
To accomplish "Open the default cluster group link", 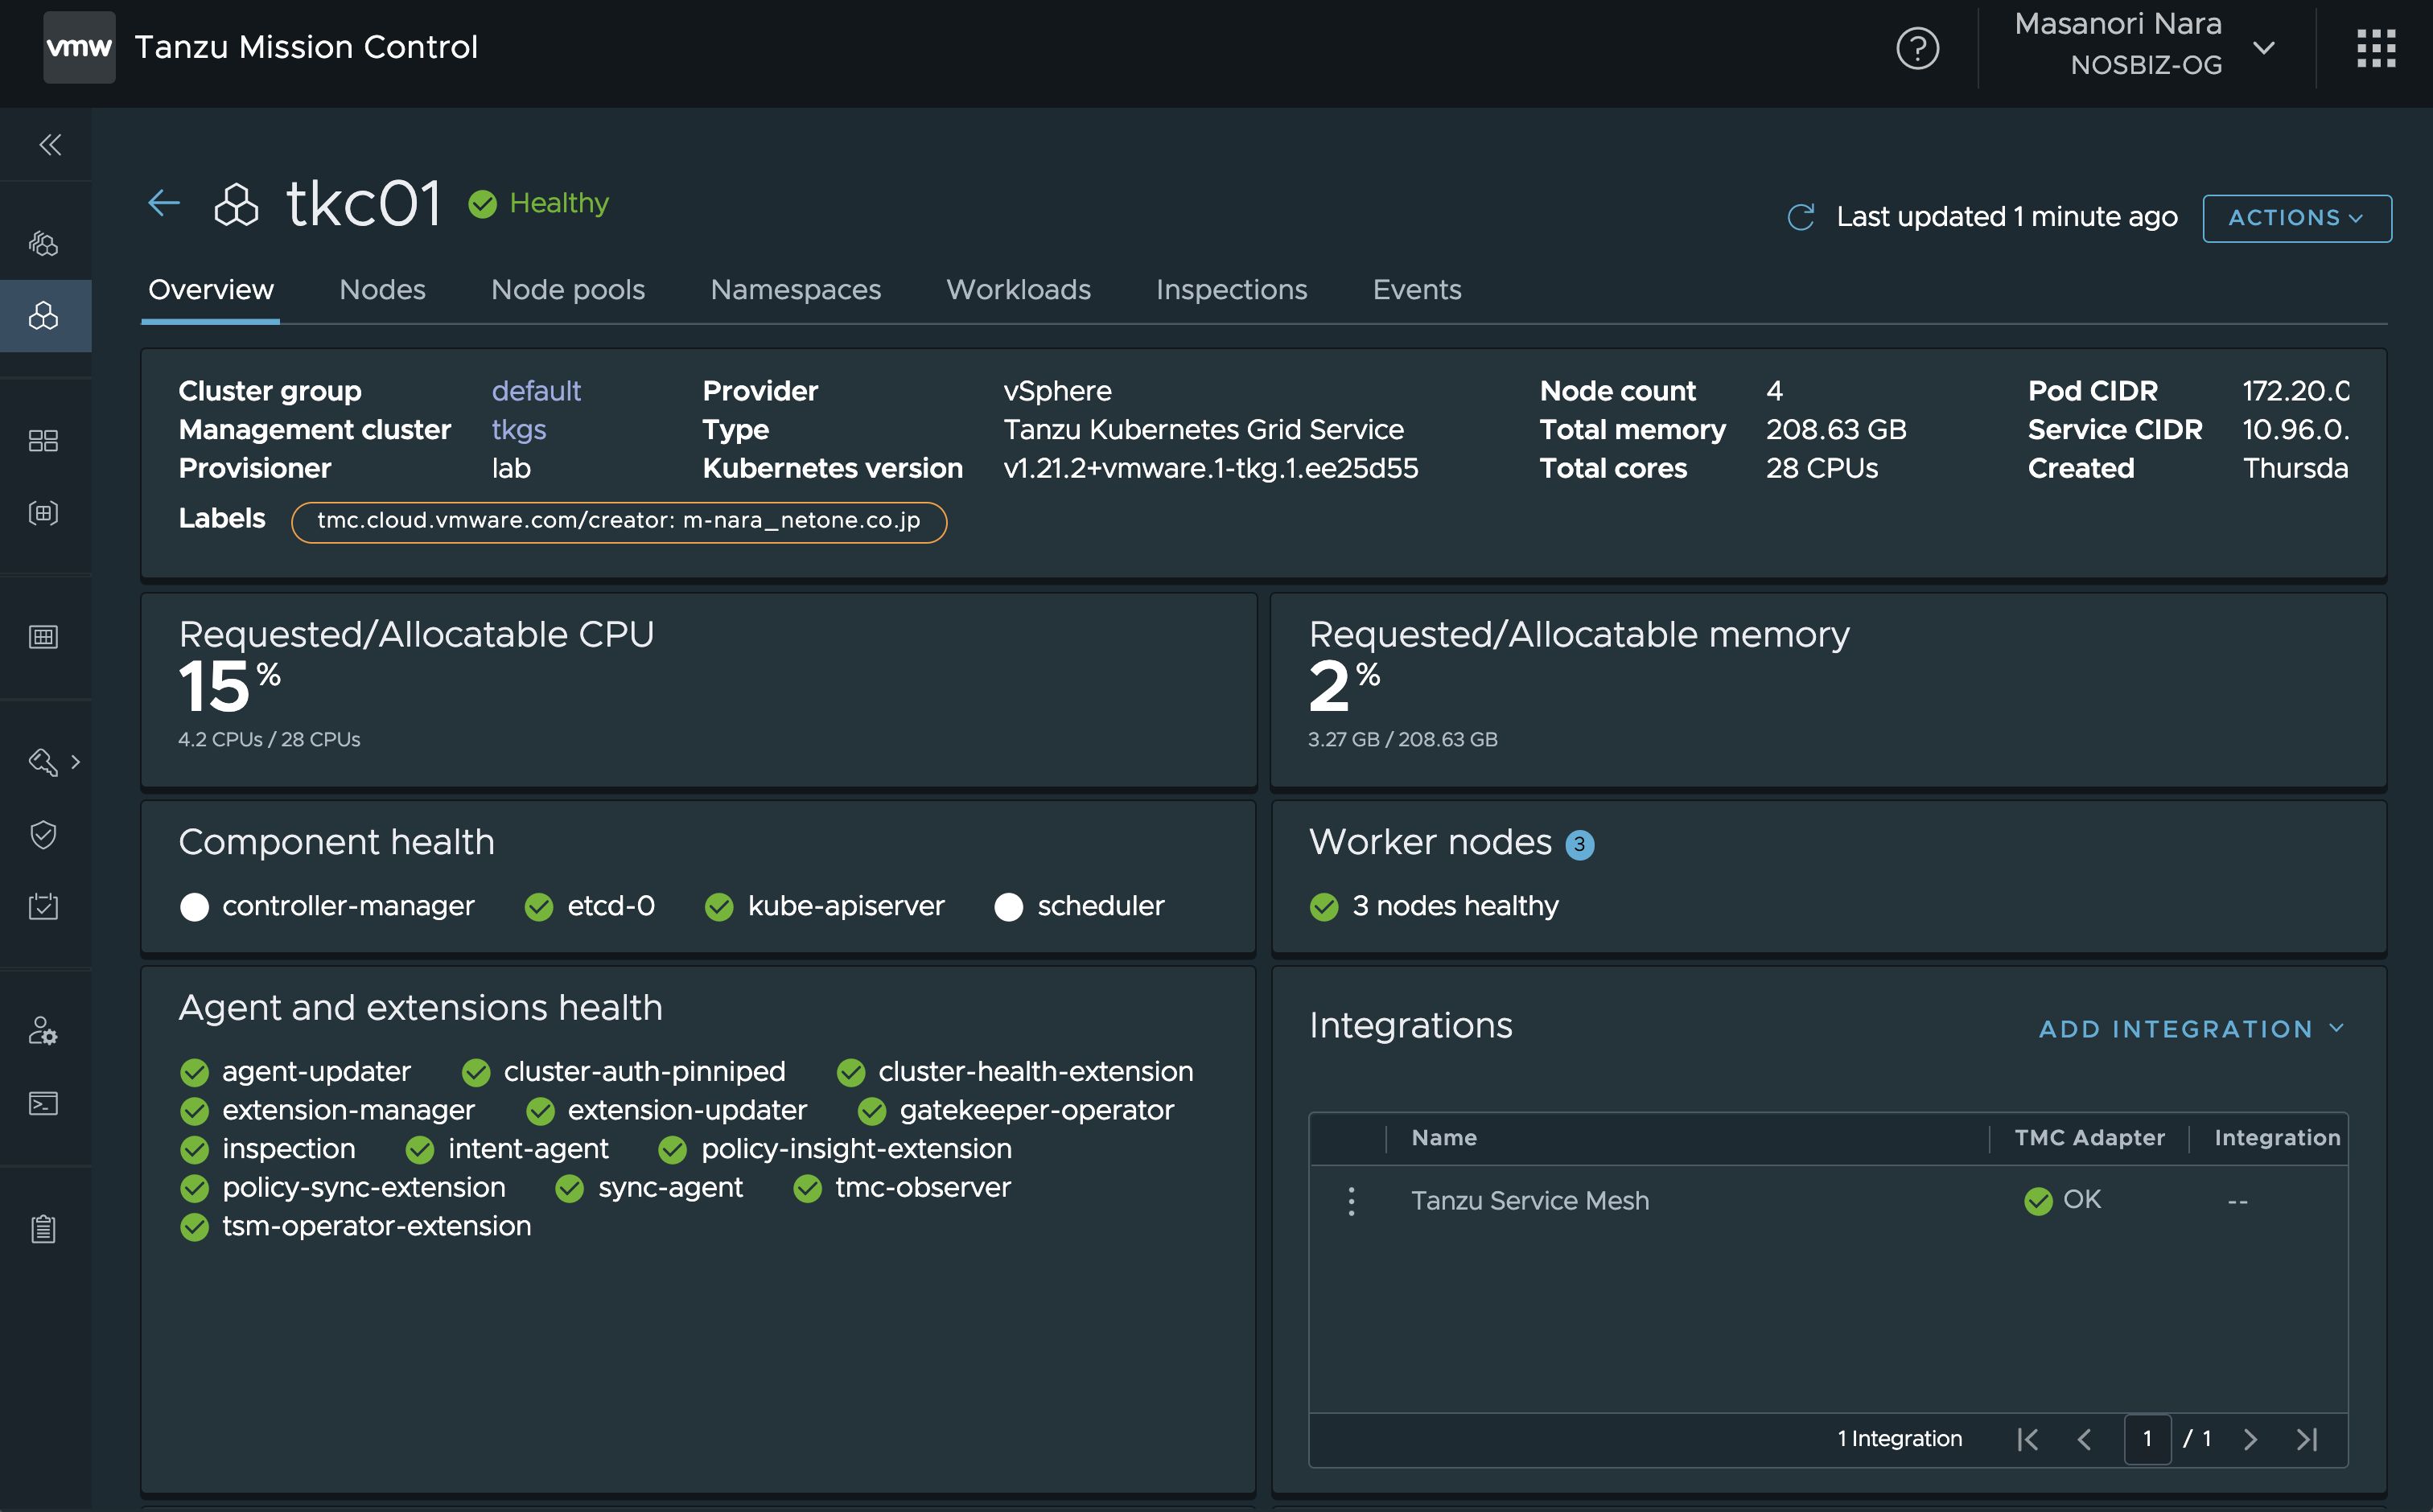I will click(x=536, y=391).
